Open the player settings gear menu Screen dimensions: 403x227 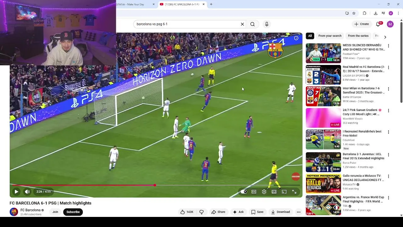264,192
